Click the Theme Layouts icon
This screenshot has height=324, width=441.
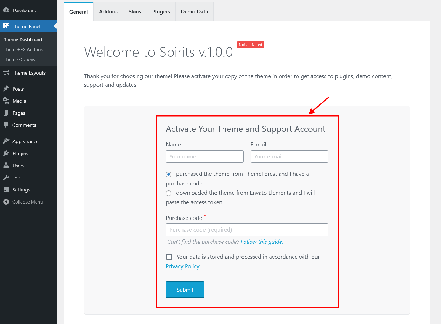coord(6,73)
